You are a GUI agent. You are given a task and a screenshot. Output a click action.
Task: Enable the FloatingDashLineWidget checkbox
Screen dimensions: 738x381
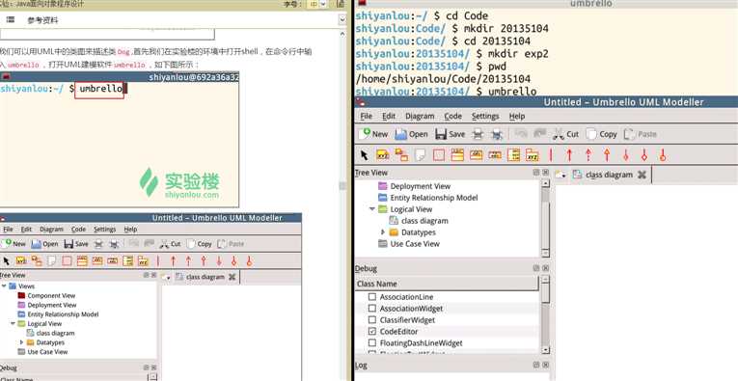pyautogui.click(x=372, y=343)
